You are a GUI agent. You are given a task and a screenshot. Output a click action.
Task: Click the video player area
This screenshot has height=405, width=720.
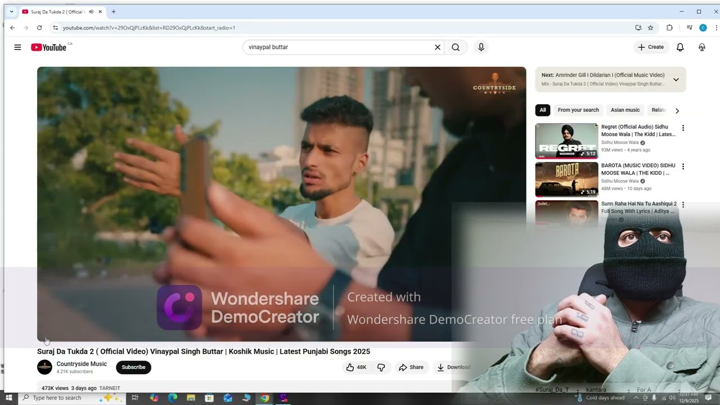[x=281, y=204]
